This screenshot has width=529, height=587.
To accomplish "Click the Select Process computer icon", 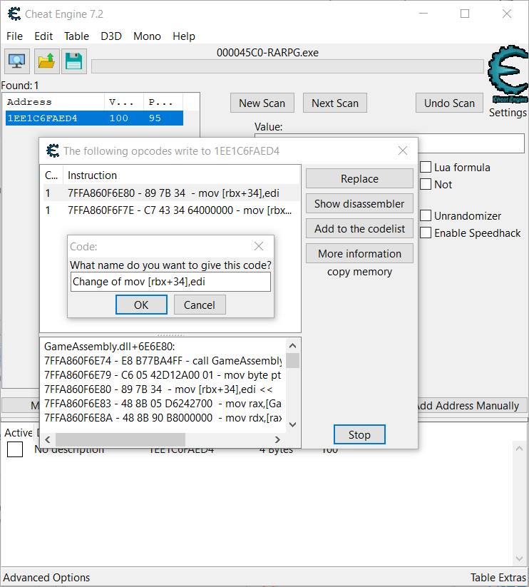I will pos(16,62).
